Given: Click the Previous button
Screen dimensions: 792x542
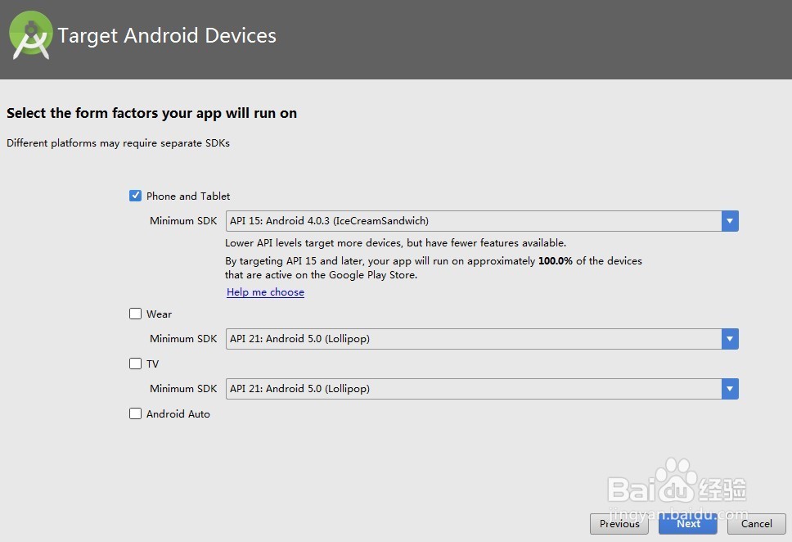Looking at the screenshot, I should click(619, 524).
